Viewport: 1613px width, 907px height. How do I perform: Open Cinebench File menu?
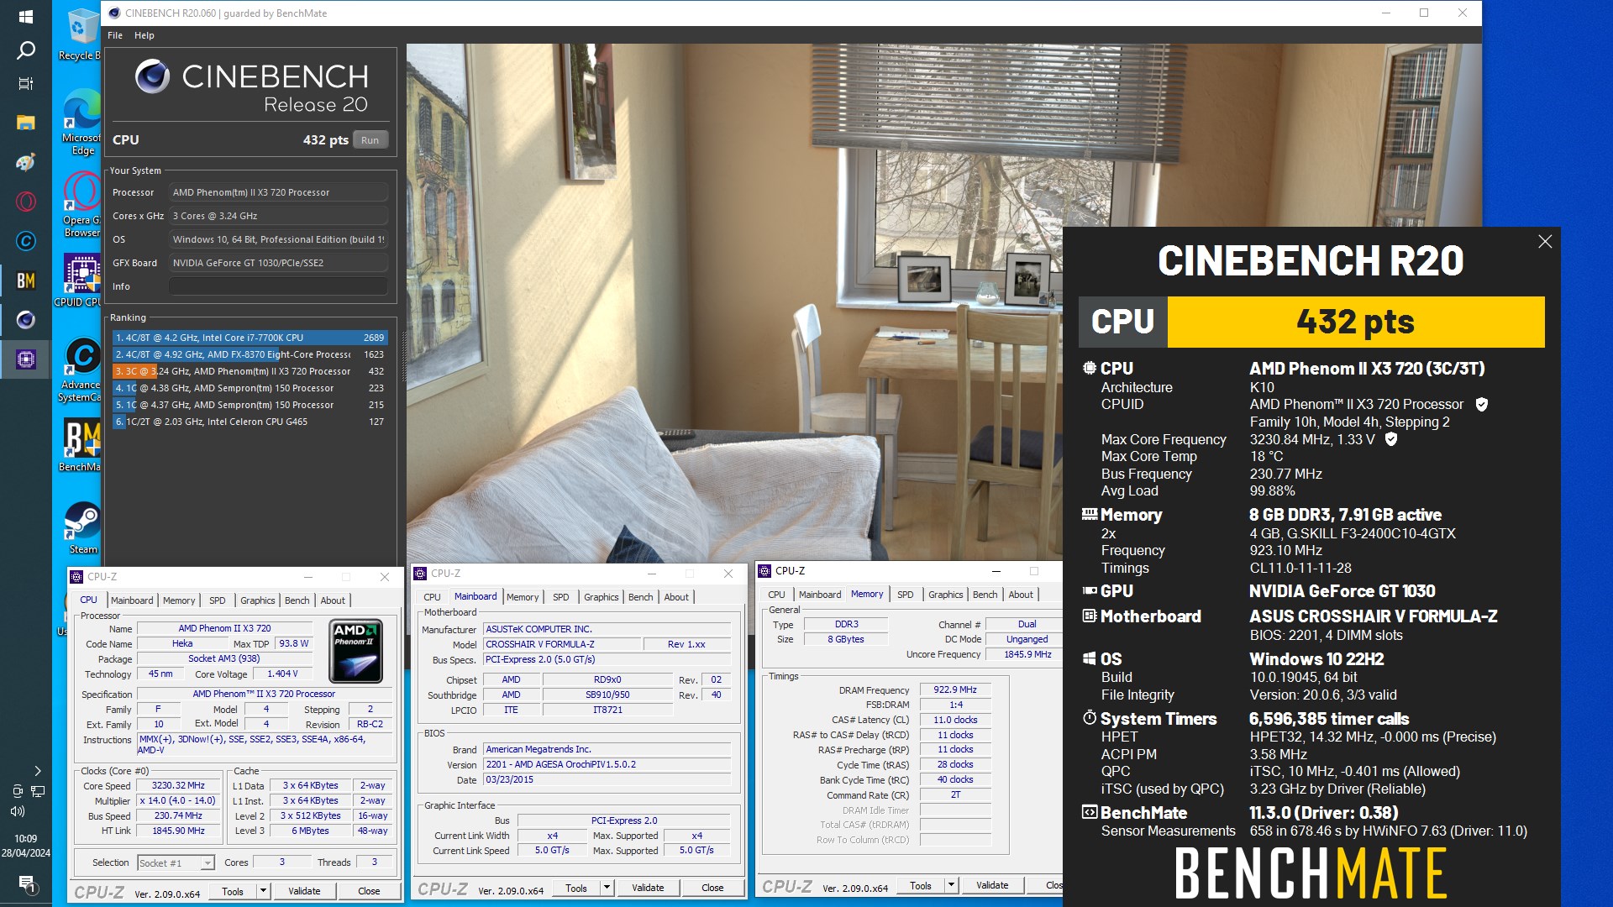pos(115,35)
